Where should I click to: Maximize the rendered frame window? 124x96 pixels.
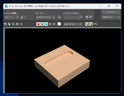pos(109,6)
